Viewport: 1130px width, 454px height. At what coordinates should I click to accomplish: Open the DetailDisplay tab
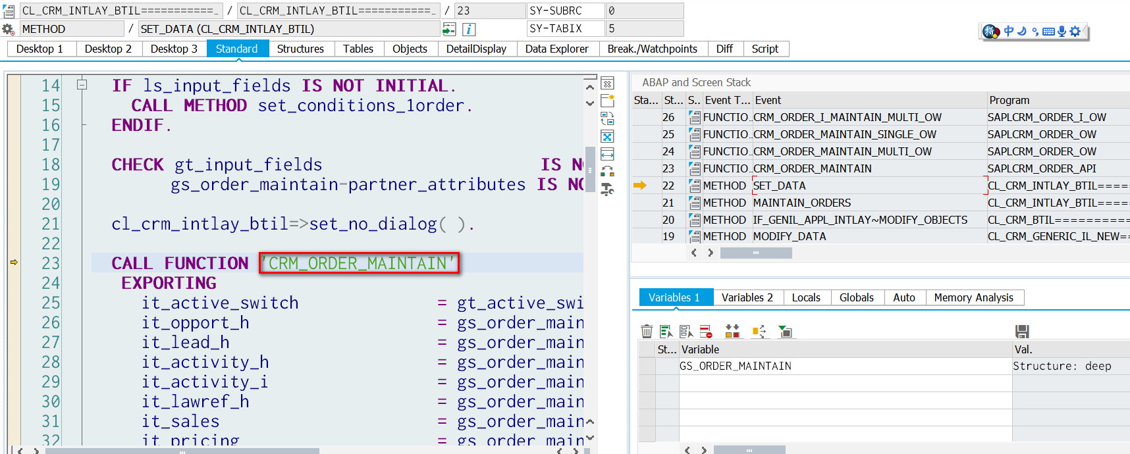pyautogui.click(x=476, y=49)
